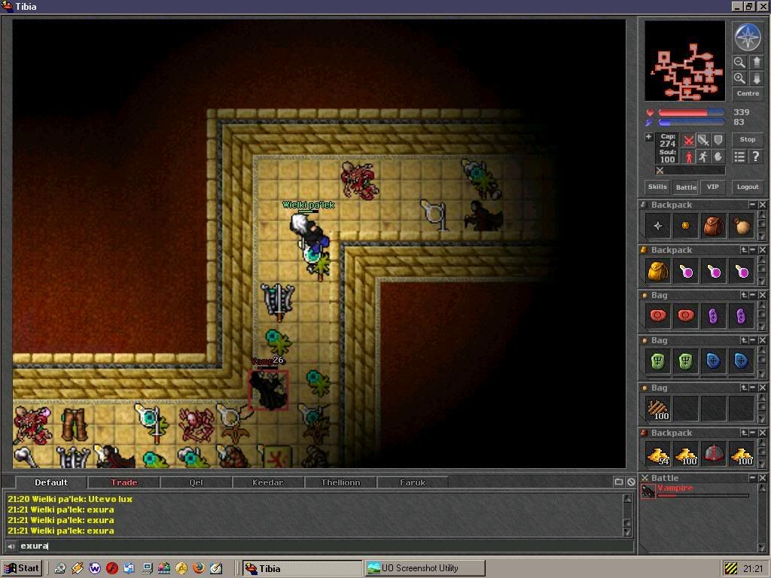Click the health bar

pos(691,113)
